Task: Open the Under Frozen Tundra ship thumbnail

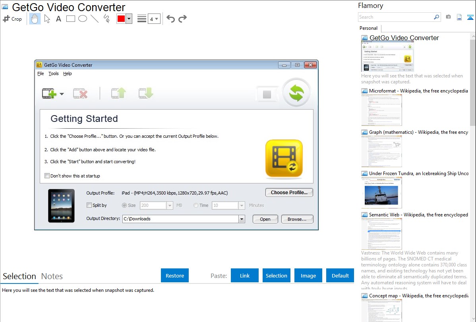Action: coord(381,193)
